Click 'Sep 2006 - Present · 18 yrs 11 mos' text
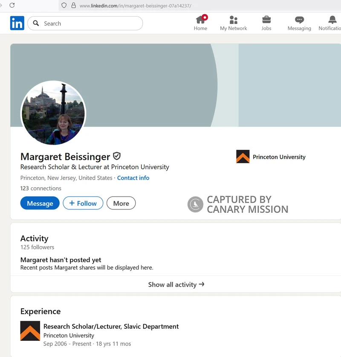Screen dimensions: 341x357 [x=87, y=344]
